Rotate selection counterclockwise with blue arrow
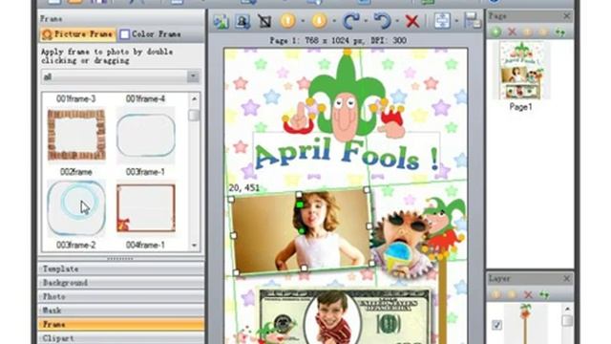 pyautogui.click(x=382, y=21)
